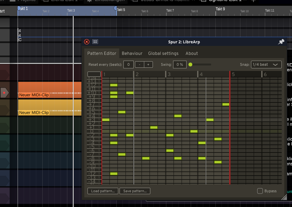Image resolution: width=292 pixels, height=207 pixels.
Task: Click Takt 6 on the timeline ruler
Action: pyautogui.click(x=145, y=11)
